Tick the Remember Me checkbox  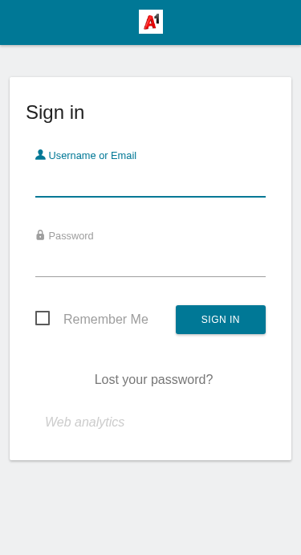click(43, 318)
